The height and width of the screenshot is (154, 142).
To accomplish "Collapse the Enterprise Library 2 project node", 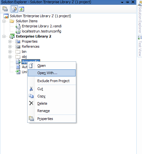I will (x=4, y=37).
